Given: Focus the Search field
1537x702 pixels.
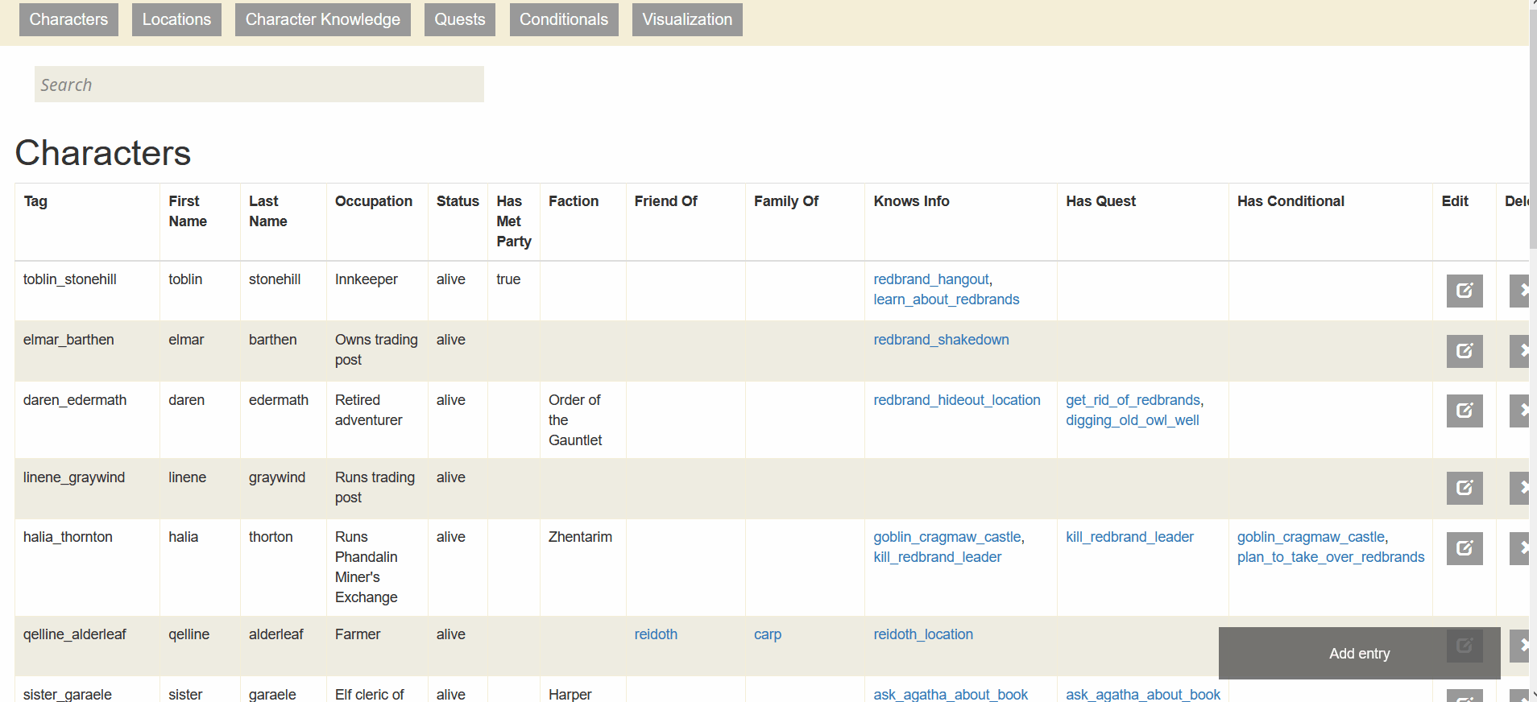Looking at the screenshot, I should pyautogui.click(x=259, y=85).
